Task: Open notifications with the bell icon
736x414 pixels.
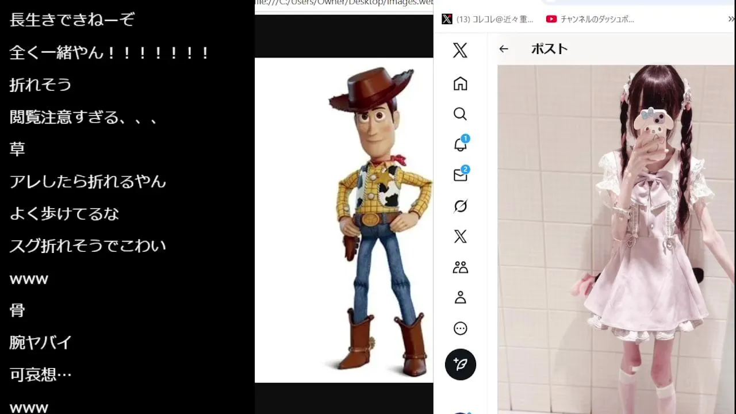Action: pos(461,144)
